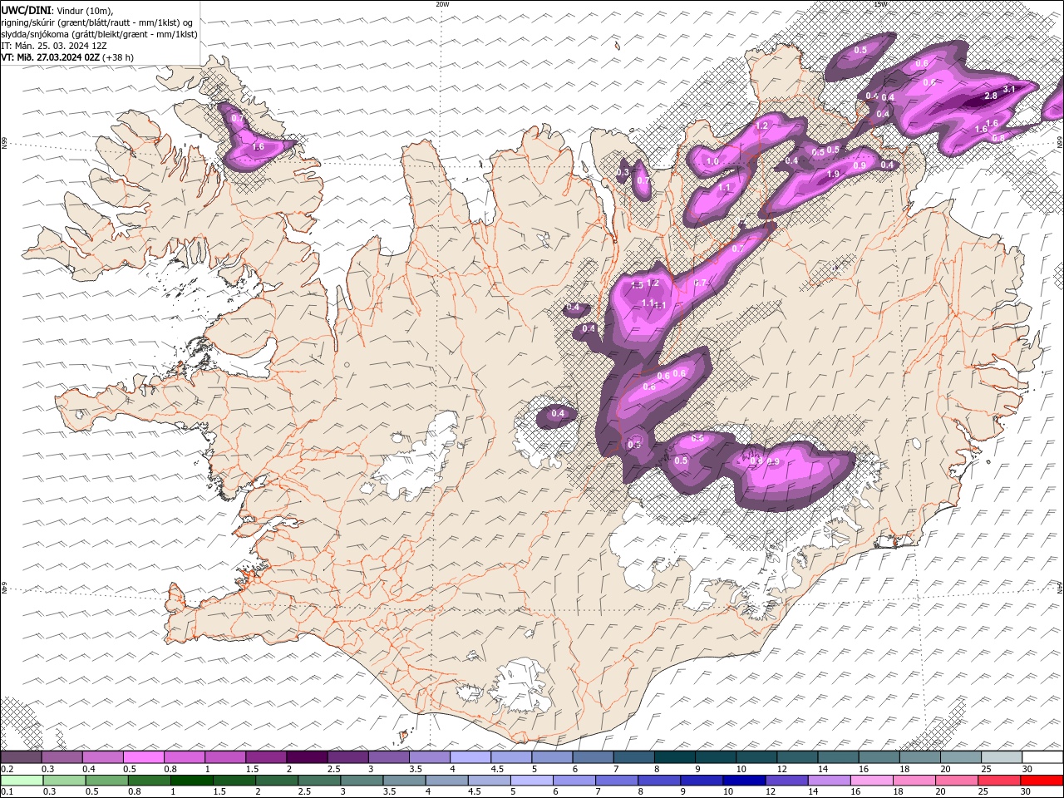This screenshot has height=798, width=1064.
Task: Pick the pale green rain swatch at 0.1
Action: (22, 781)
